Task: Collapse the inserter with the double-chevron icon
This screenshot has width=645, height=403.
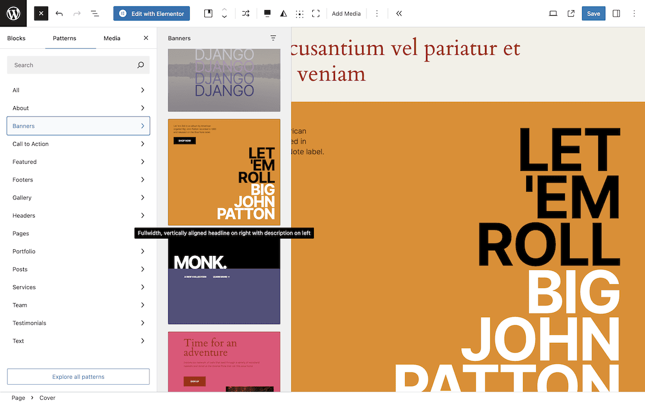Action: [x=399, y=13]
